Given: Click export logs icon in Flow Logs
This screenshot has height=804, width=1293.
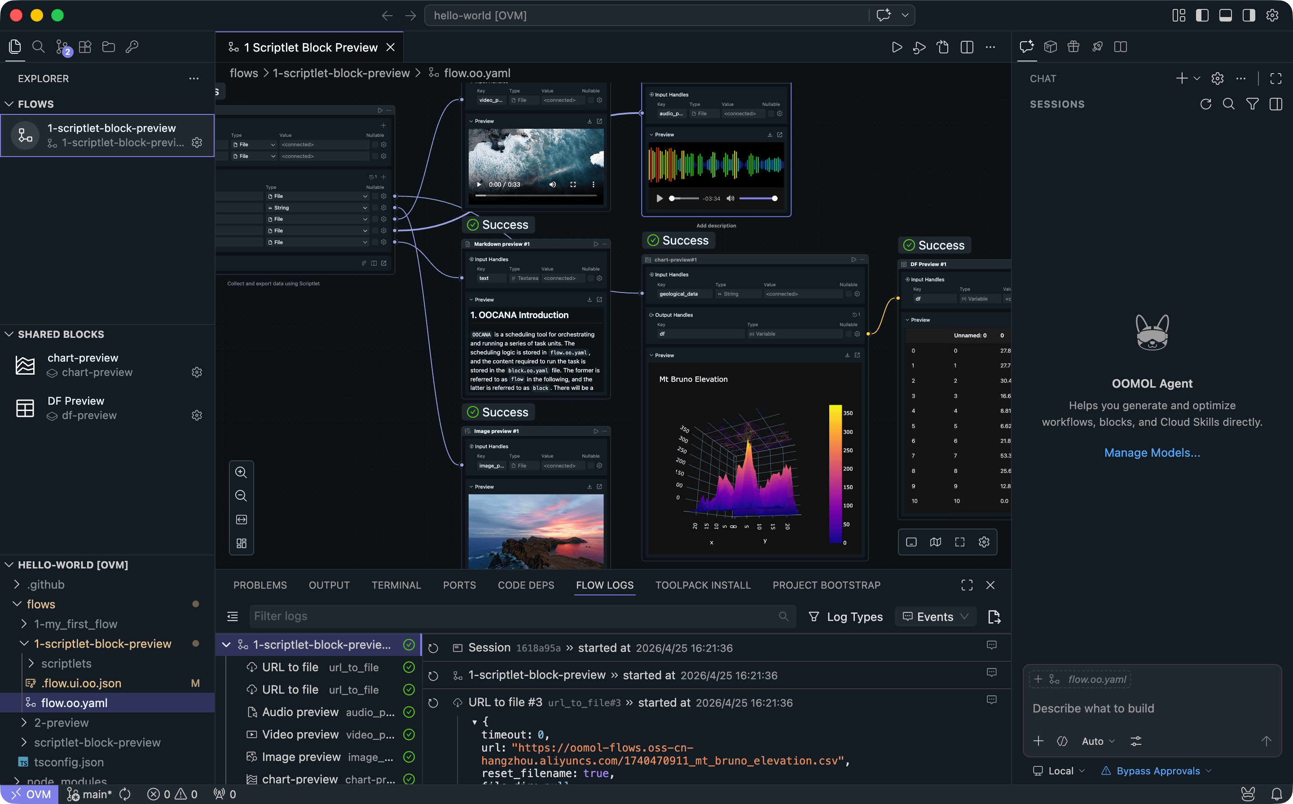Looking at the screenshot, I should (x=994, y=617).
